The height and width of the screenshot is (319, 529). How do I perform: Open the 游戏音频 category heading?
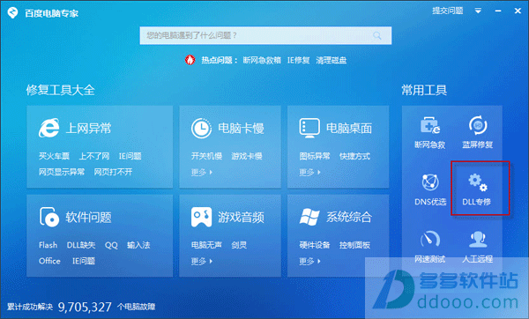point(241,217)
